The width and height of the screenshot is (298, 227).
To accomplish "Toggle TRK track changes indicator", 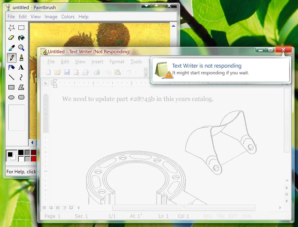I will pos(221,216).
